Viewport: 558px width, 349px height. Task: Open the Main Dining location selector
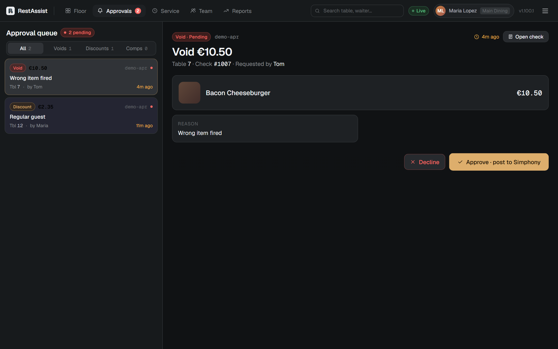[x=495, y=11]
